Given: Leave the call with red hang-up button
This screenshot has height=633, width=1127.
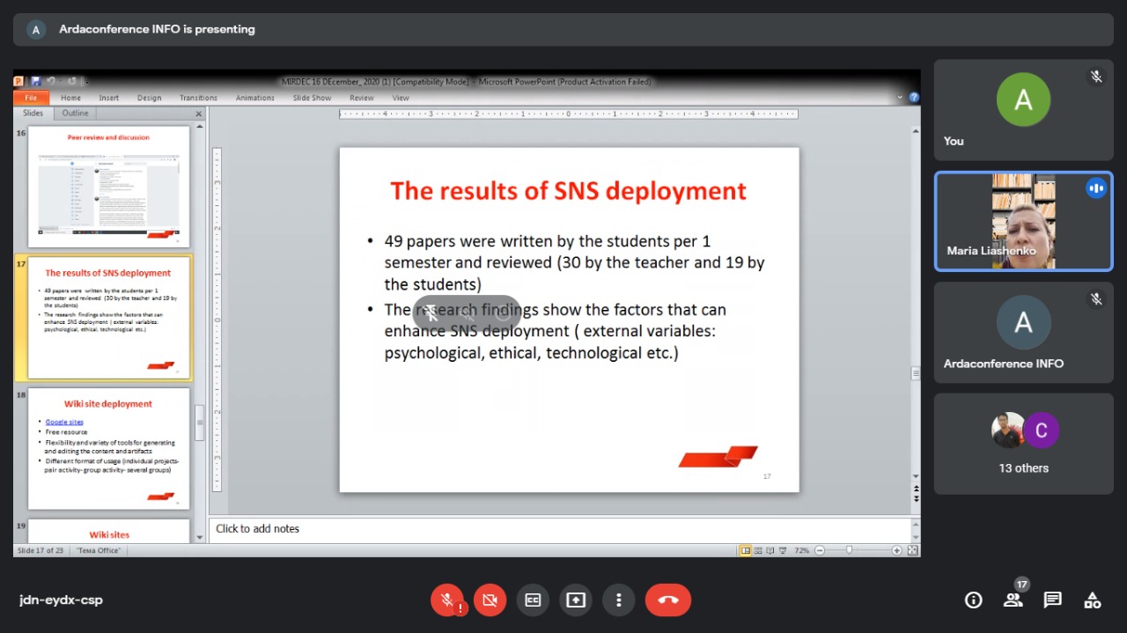Looking at the screenshot, I should pyautogui.click(x=668, y=600).
